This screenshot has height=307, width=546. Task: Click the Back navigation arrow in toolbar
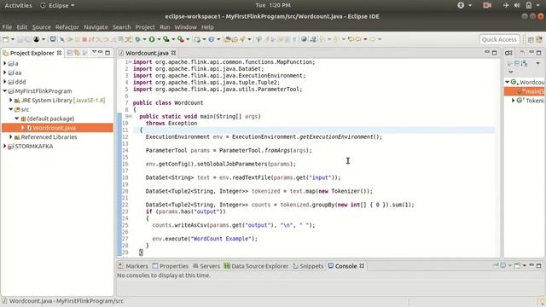pyautogui.click(x=358, y=39)
